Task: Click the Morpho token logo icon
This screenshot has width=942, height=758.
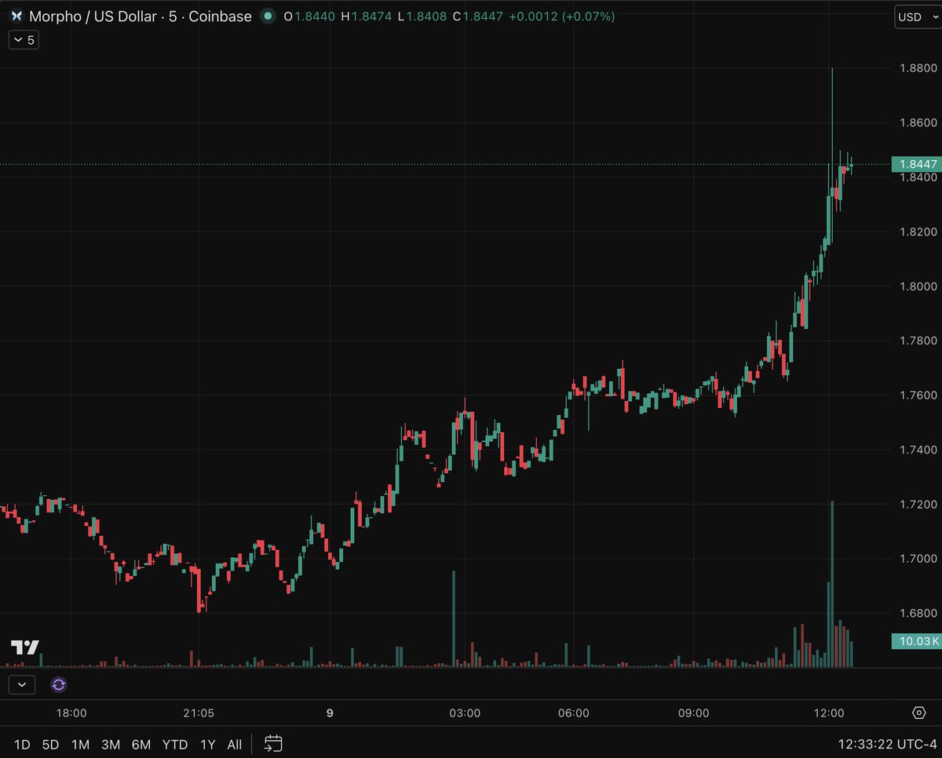Action: point(16,16)
